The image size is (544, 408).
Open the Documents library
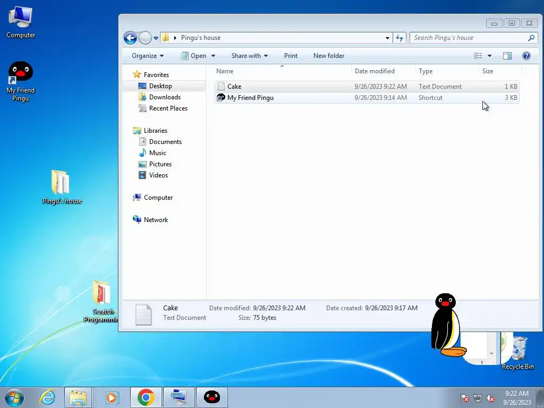tap(165, 142)
